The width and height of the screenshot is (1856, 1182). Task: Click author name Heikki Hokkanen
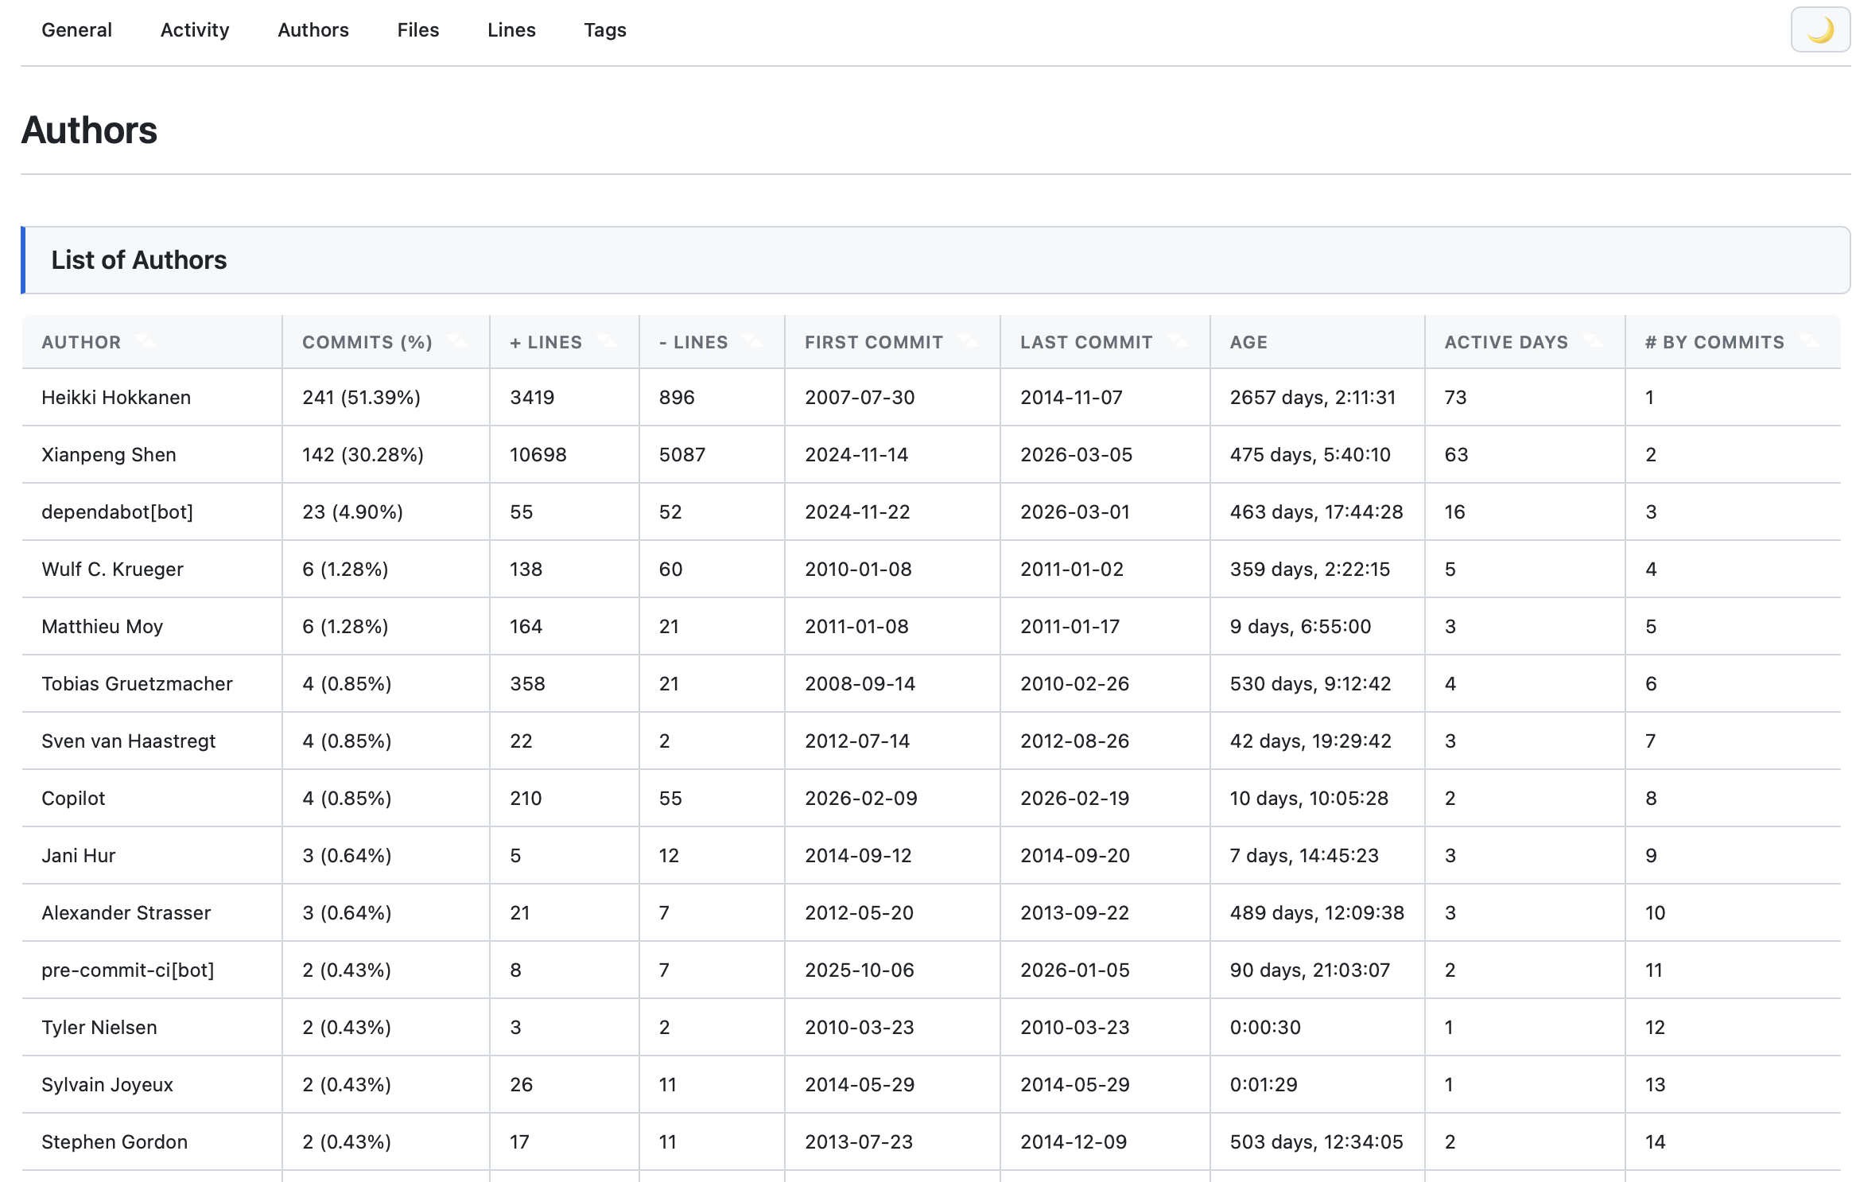click(x=116, y=398)
